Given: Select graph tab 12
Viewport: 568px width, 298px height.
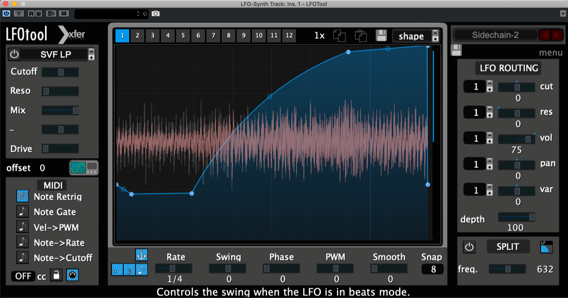Looking at the screenshot, I should pyautogui.click(x=289, y=36).
